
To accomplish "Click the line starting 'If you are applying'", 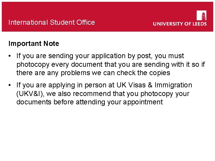I will click(104, 85).
